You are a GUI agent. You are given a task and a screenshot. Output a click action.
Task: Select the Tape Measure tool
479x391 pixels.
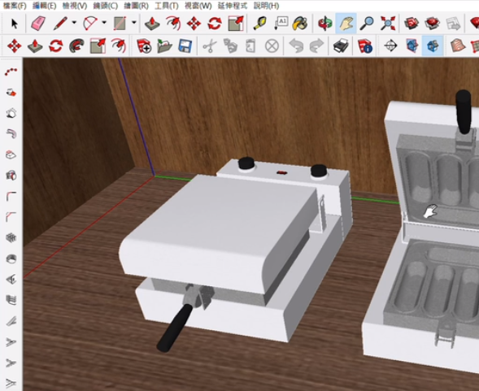pyautogui.click(x=260, y=24)
